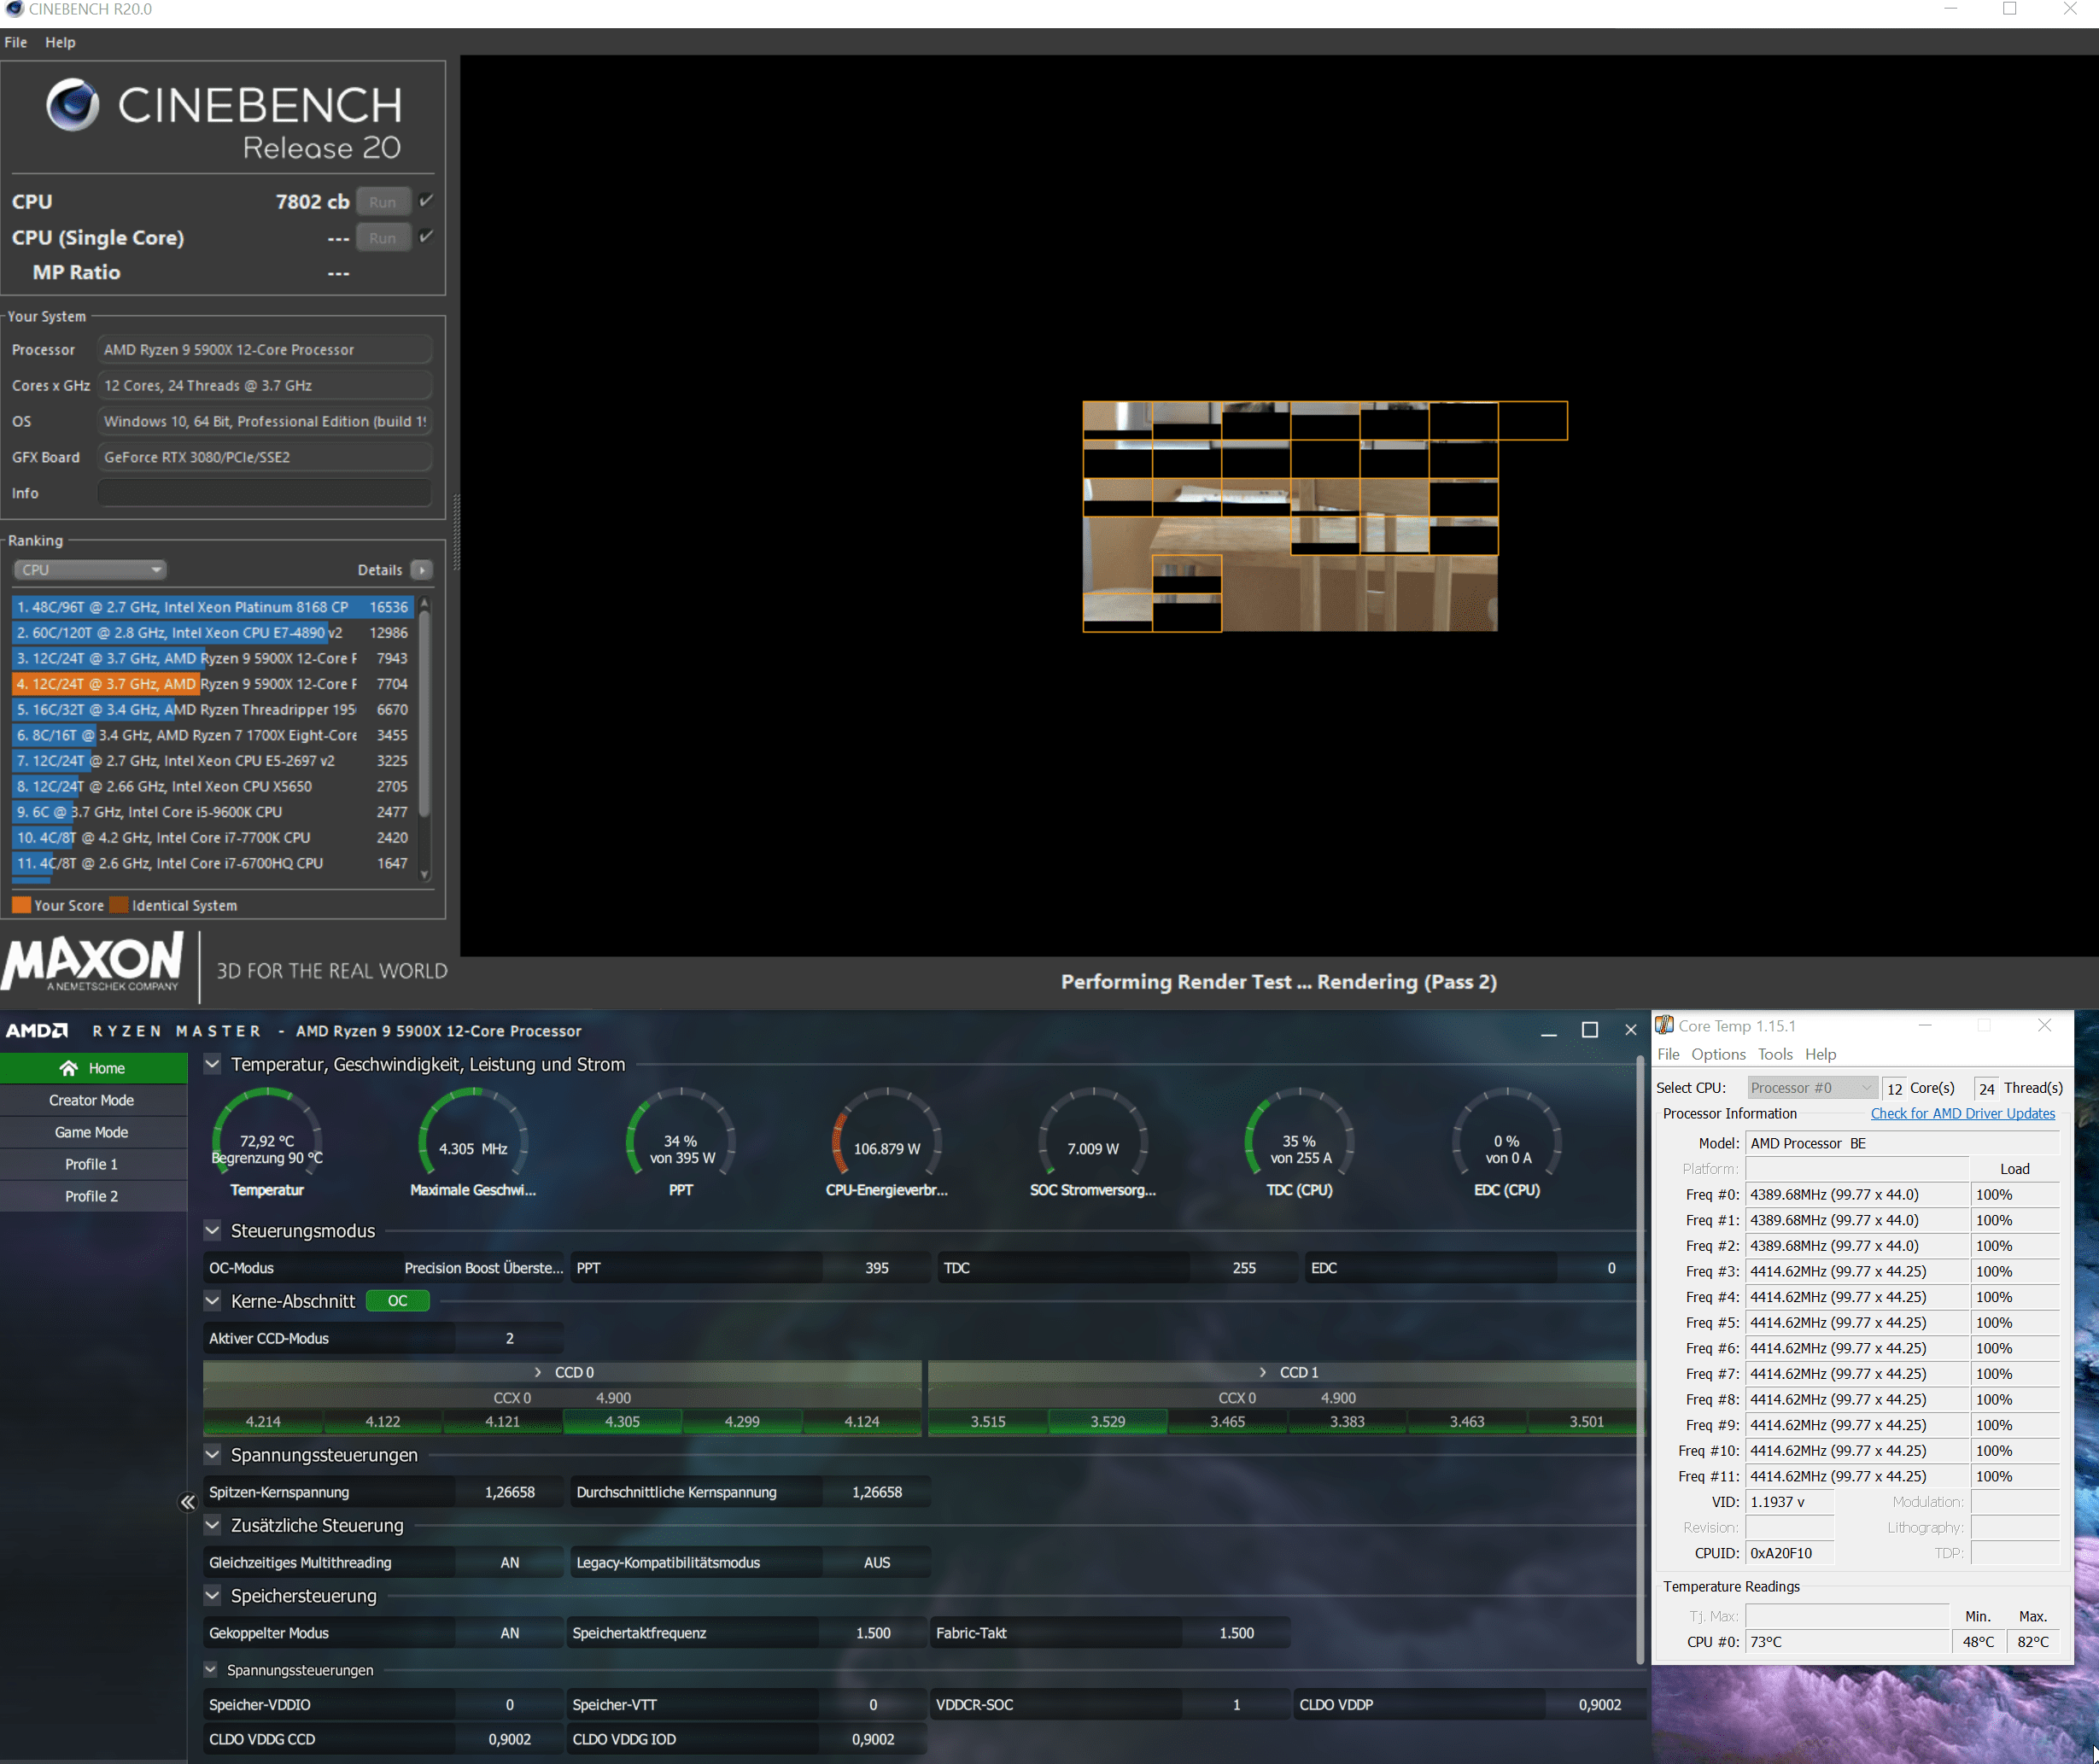
Task: Toggle the CPU test checkbox
Action: pos(426,201)
